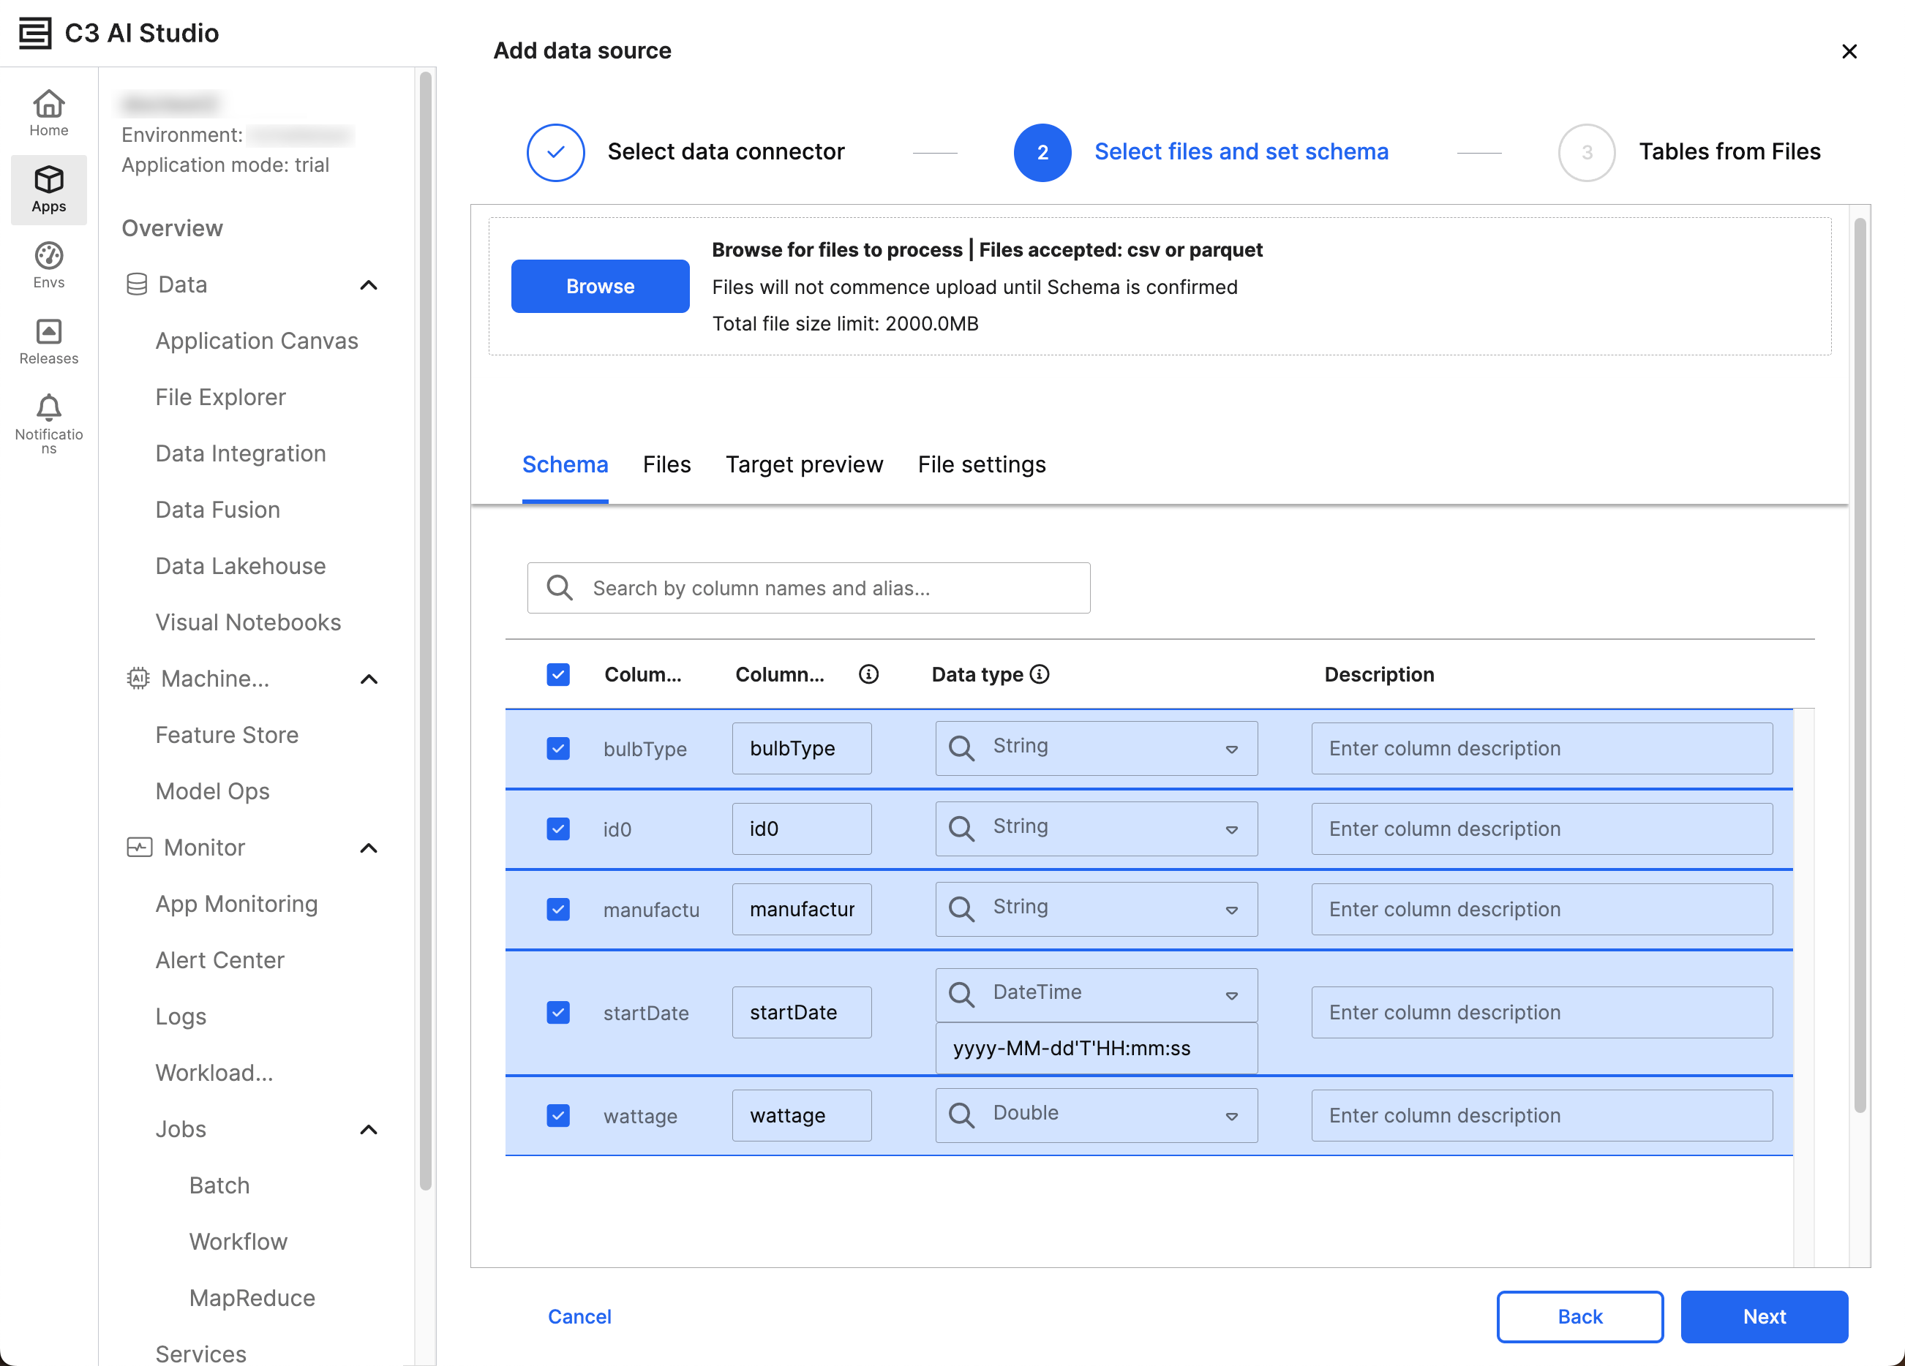1905x1366 pixels.
Task: Collapse the Monitor section chevron
Action: click(369, 847)
